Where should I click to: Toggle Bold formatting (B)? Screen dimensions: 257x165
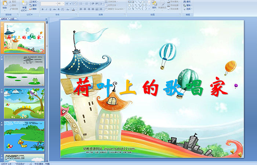point(43,9)
